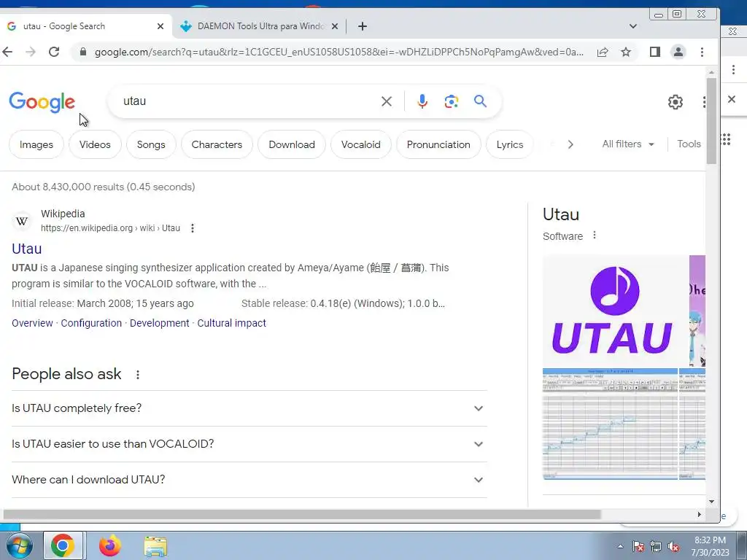Close the utau Google Search tab
The image size is (747, 560).
pos(160,26)
